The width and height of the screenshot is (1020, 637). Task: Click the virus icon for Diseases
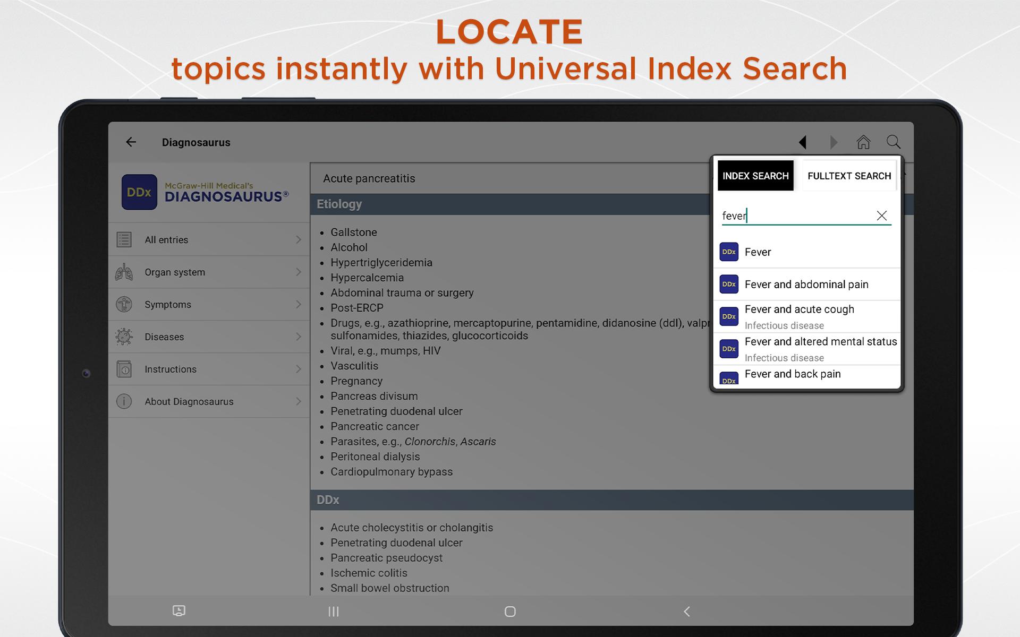[124, 337]
